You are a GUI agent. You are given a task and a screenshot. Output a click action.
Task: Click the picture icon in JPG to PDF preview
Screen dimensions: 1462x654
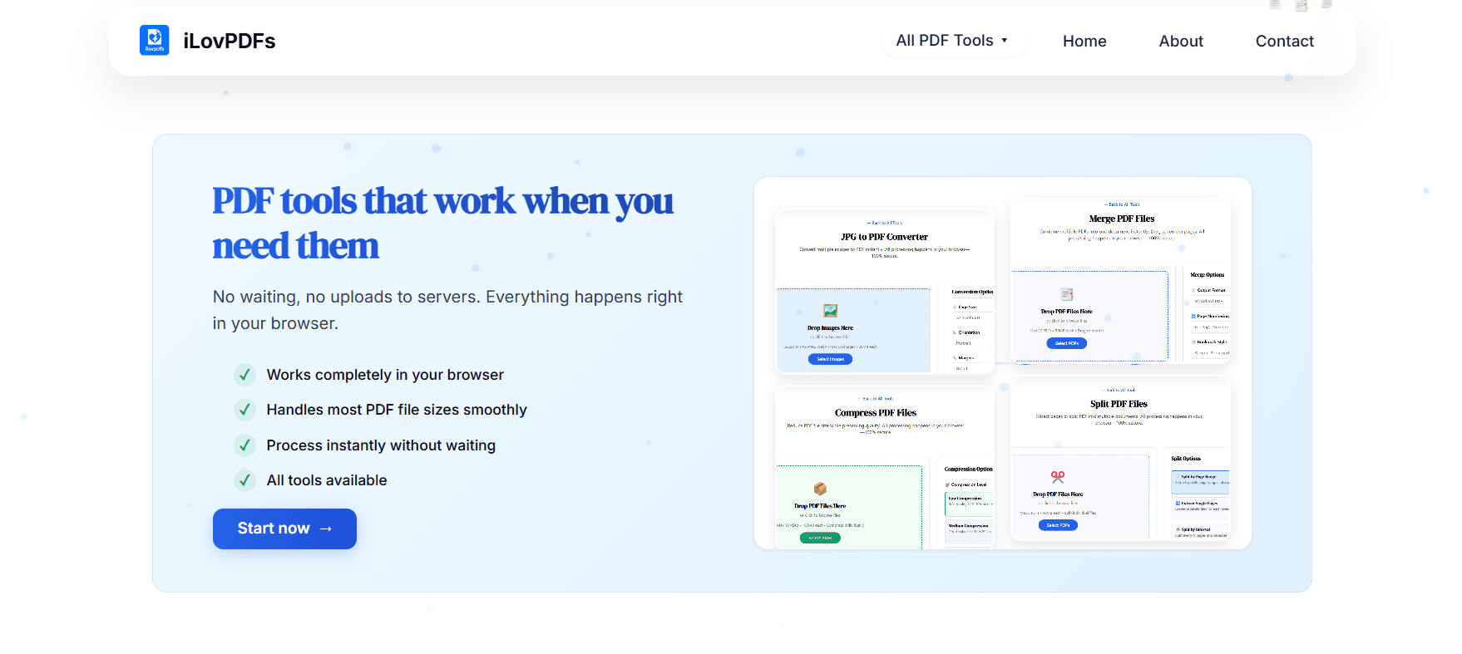[x=830, y=311]
